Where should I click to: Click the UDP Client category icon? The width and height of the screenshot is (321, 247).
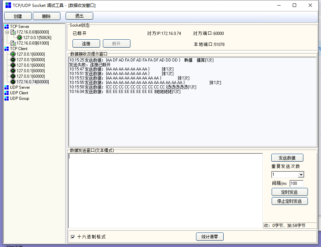[7, 93]
